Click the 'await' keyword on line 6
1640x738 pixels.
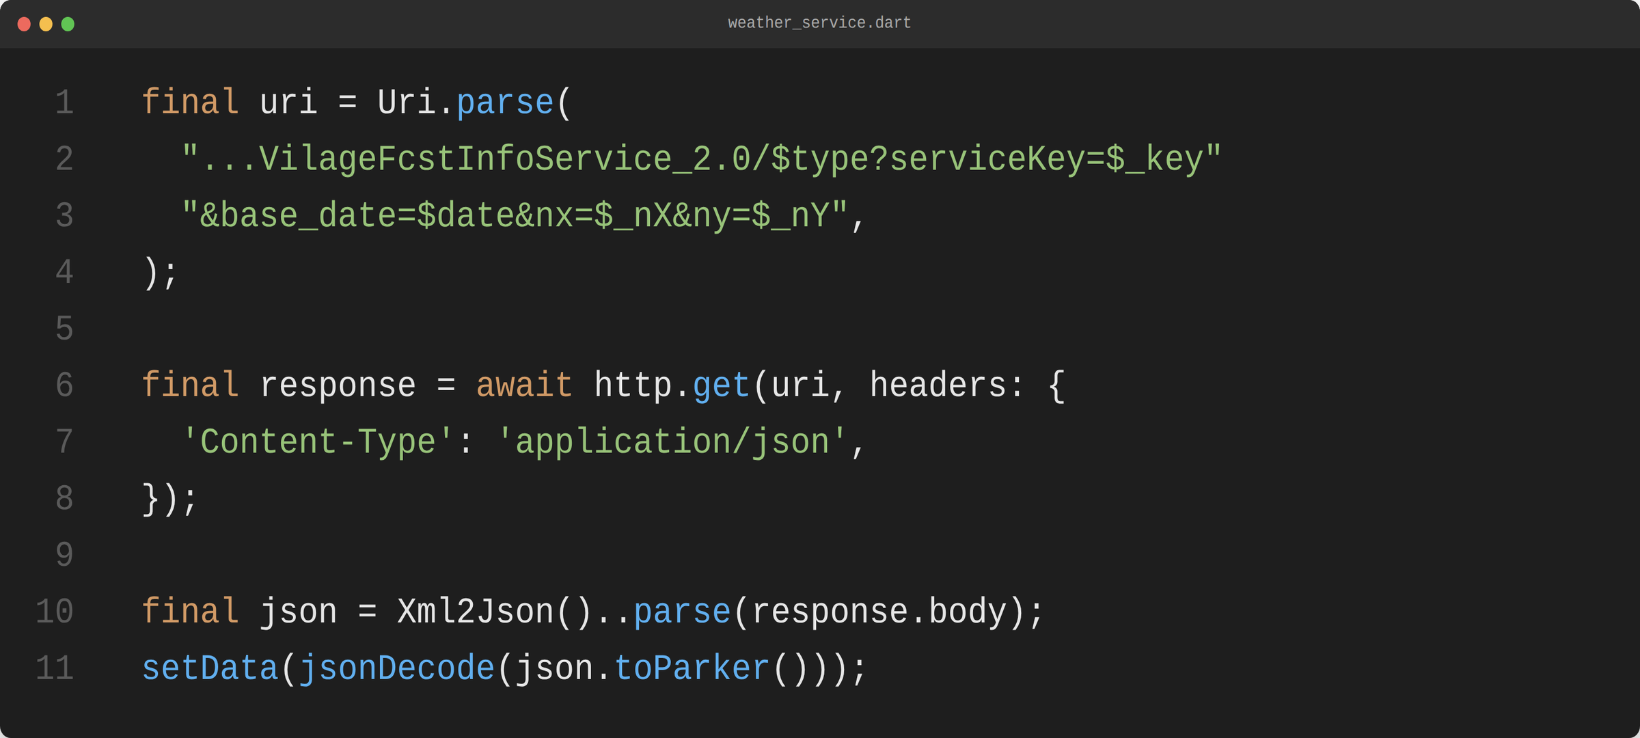[x=524, y=385]
